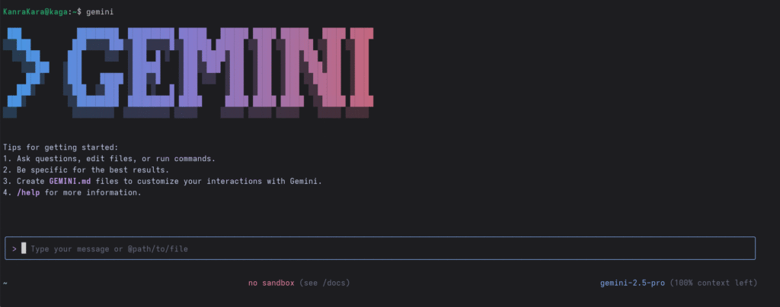780x307 pixels.
Task: Click the prompt arrow in input box
Action: 15,248
